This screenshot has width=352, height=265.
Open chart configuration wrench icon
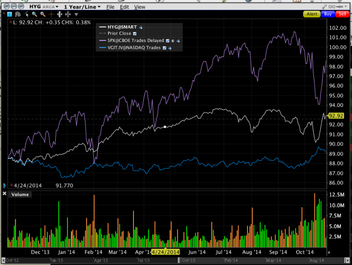325,7
